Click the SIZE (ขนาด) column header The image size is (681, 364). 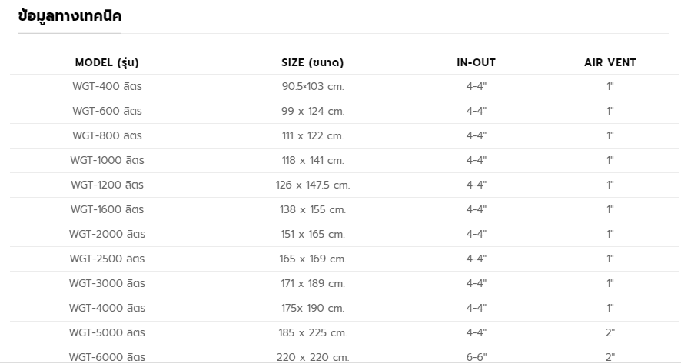click(312, 62)
